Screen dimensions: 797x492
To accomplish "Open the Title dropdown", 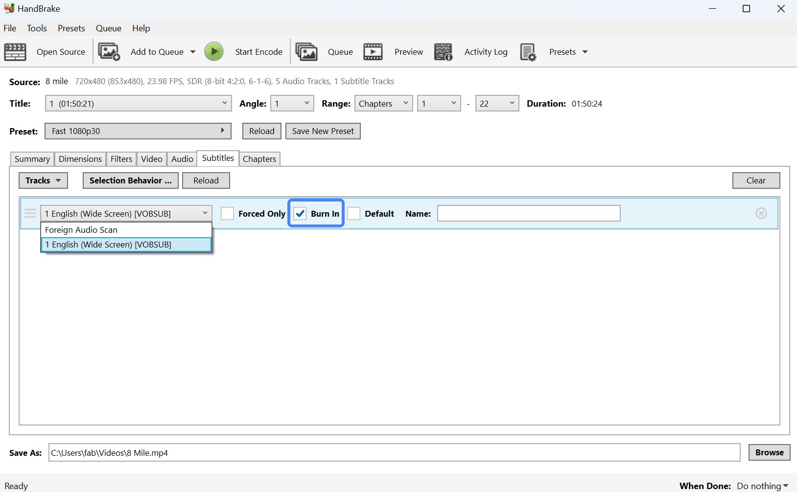I will pos(138,103).
